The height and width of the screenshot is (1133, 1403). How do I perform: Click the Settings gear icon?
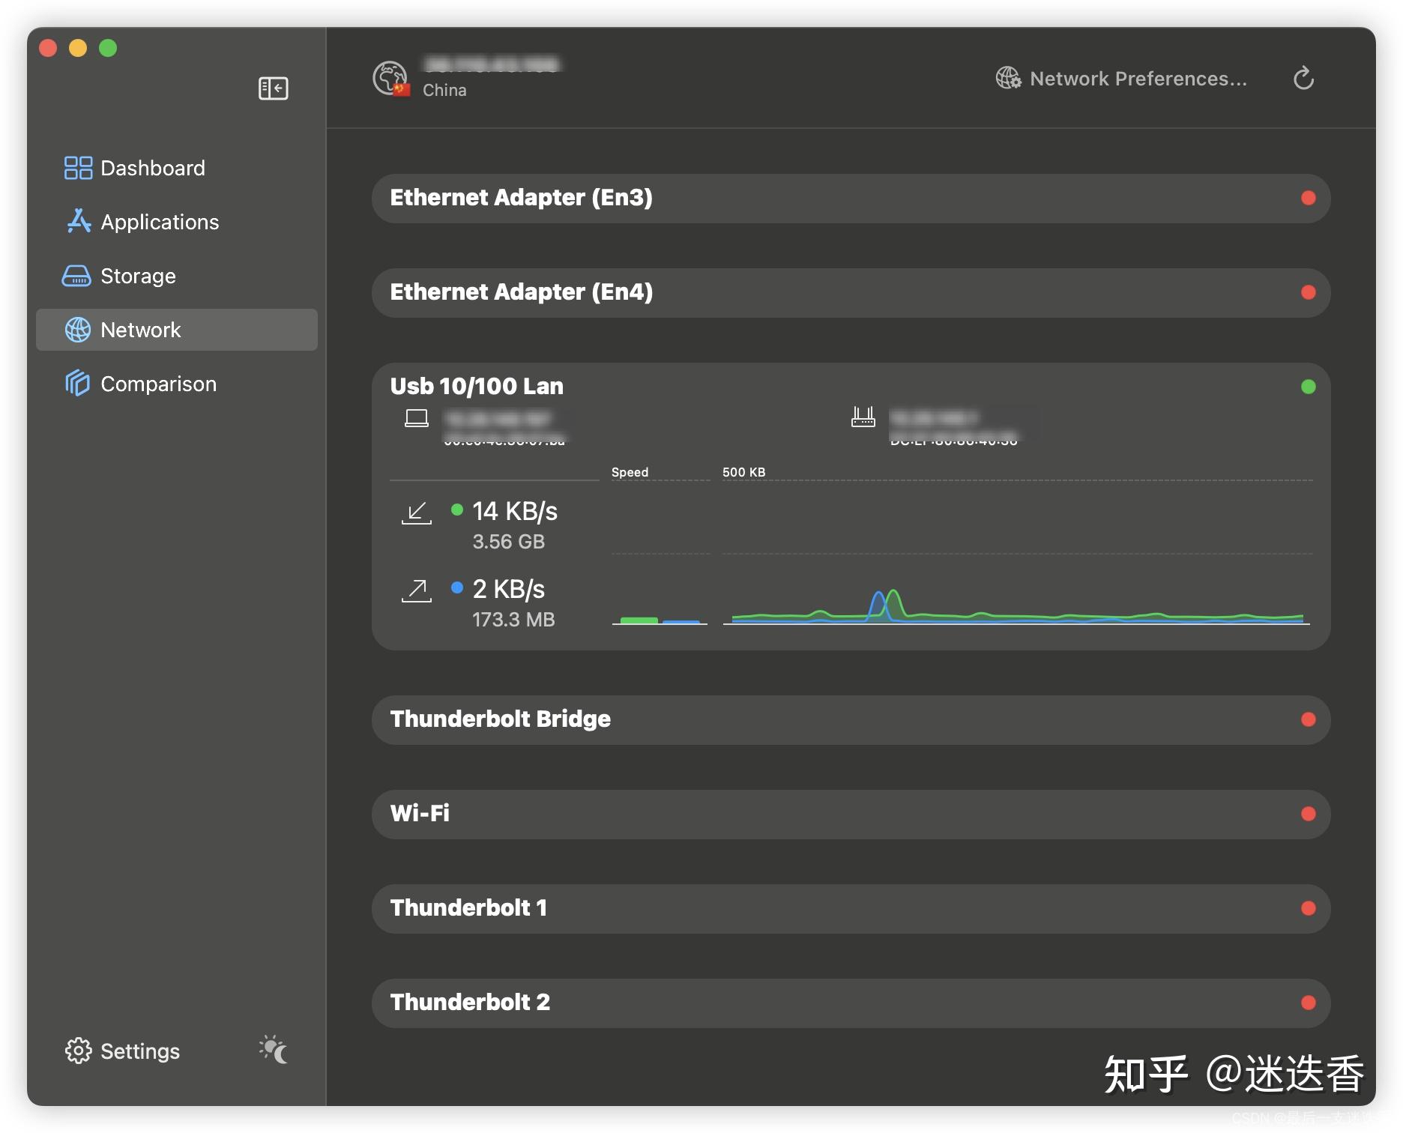click(77, 1051)
